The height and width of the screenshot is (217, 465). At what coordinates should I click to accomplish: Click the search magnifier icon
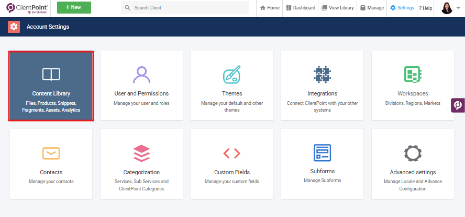(x=128, y=8)
